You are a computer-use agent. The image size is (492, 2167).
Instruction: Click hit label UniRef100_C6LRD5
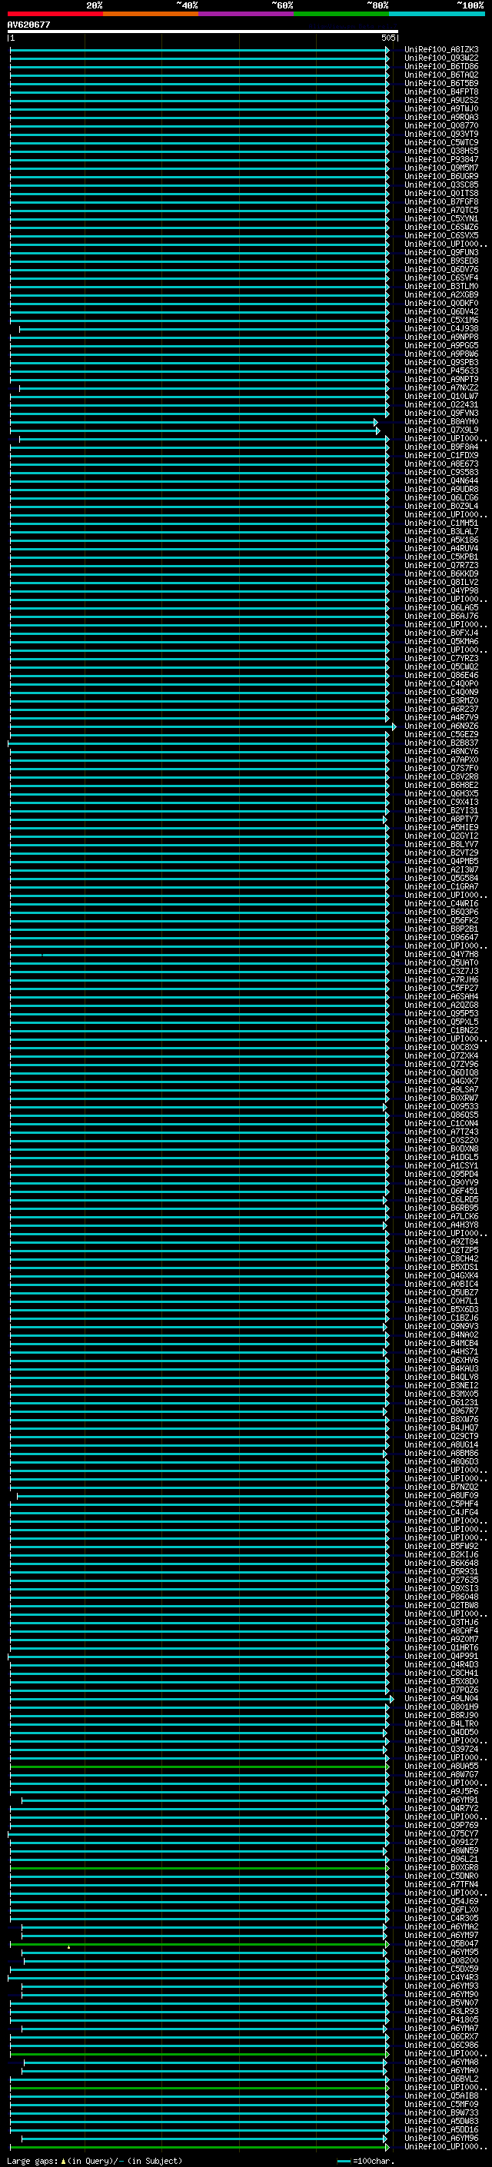[x=440, y=1200]
